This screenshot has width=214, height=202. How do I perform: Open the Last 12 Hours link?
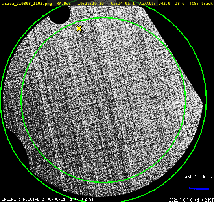[x=198, y=176]
